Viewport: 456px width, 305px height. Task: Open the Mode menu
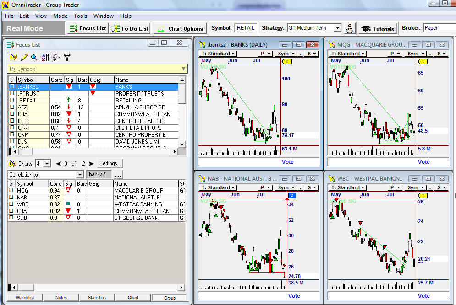(60, 16)
